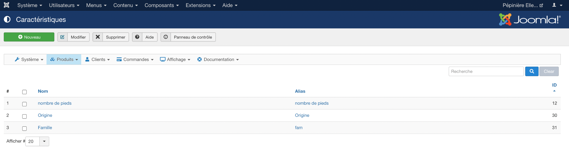
Task: Click the contrast circle icon beside Caractéristiques
Action: click(7, 20)
